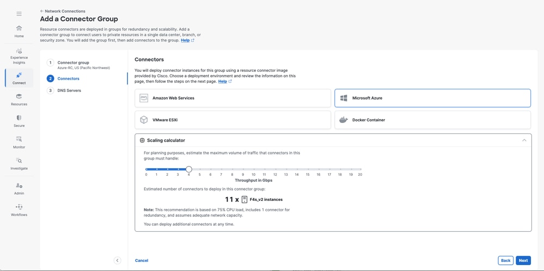Click the Next button

click(x=523, y=261)
